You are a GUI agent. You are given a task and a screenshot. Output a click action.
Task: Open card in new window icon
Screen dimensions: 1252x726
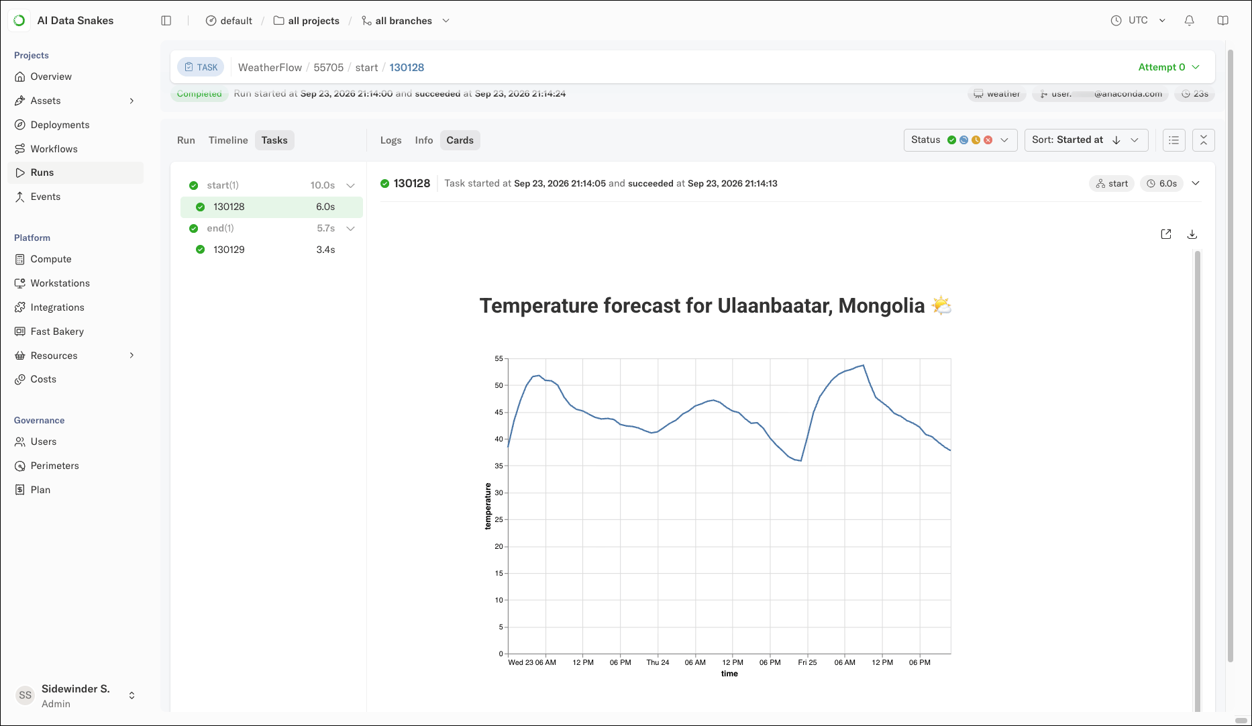click(x=1166, y=234)
